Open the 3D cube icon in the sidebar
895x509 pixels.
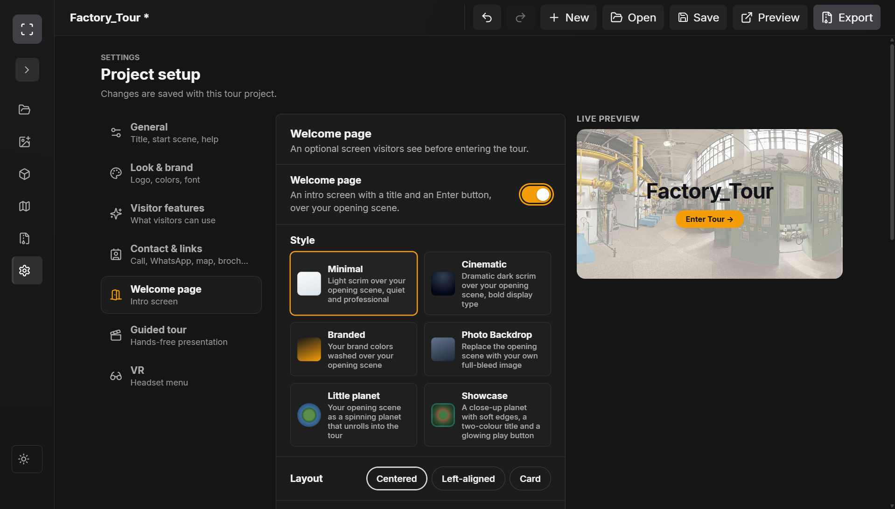pyautogui.click(x=25, y=174)
